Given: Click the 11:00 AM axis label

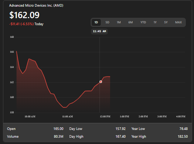Looking at the screenshot, I should pos(67,117).
